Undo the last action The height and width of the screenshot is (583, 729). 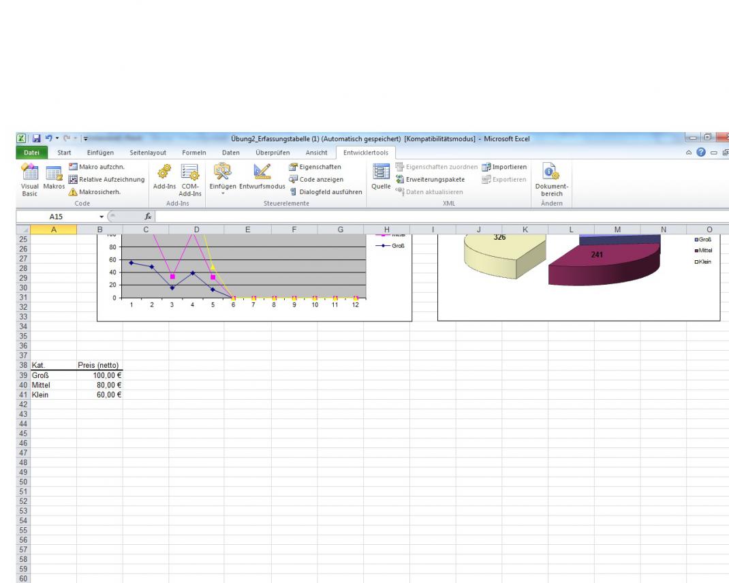48,138
